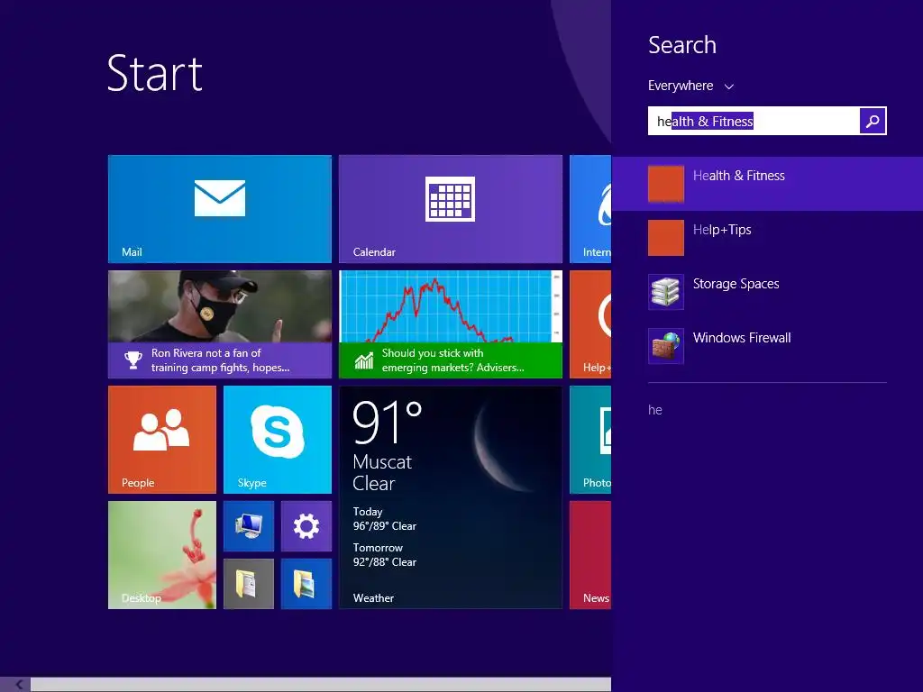Click the Help+Tips result icon

pos(666,238)
